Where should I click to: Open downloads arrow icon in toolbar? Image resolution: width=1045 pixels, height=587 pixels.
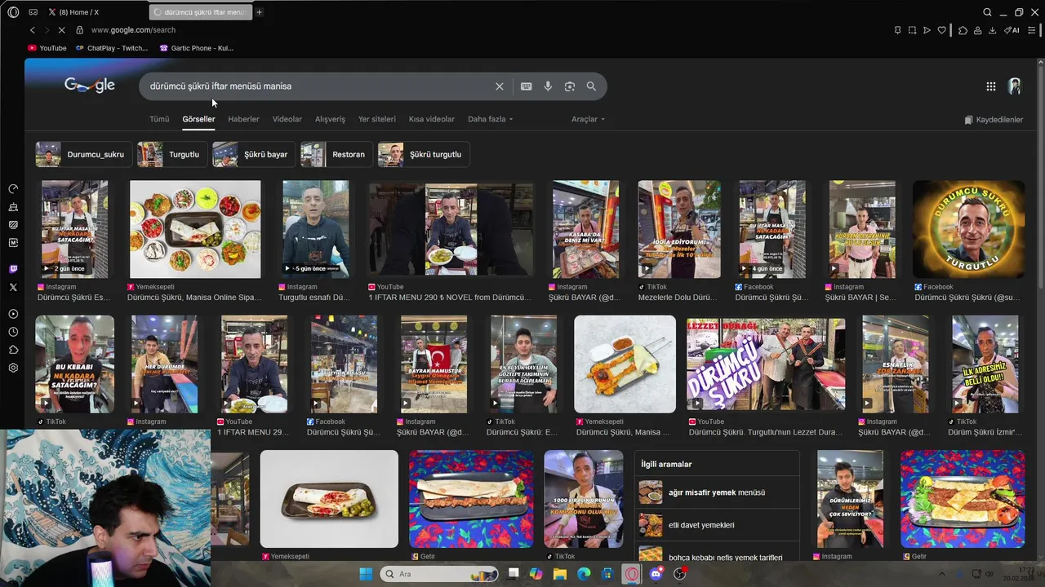click(992, 30)
